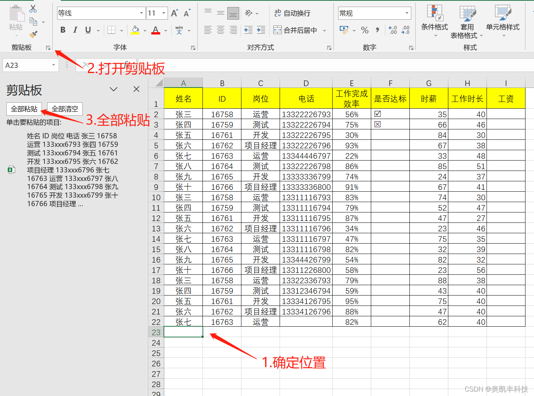Open Conditional Formatting (条件格式) menu

pyautogui.click(x=435, y=21)
